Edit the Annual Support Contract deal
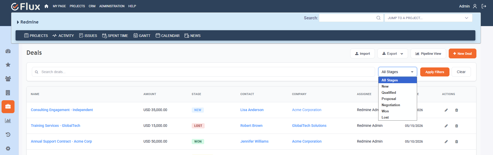This screenshot has height=155, width=493. pos(446,142)
